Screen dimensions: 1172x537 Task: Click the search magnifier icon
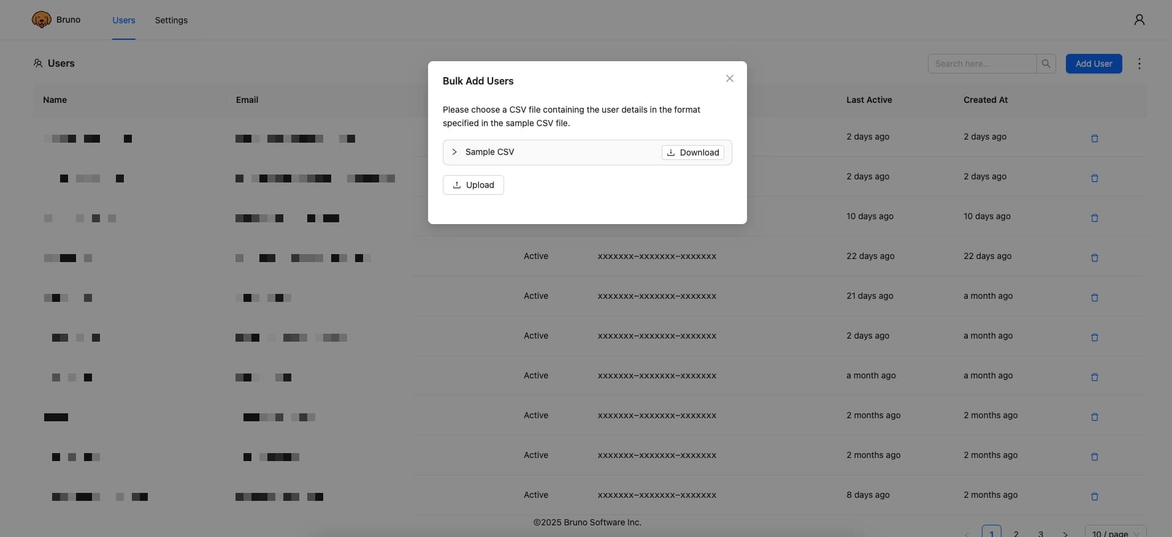tap(1046, 64)
